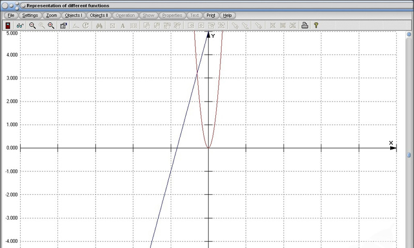The width and height of the screenshot is (414, 248).
Task: Click the 1.000 y-axis value
Action: pos(12,125)
